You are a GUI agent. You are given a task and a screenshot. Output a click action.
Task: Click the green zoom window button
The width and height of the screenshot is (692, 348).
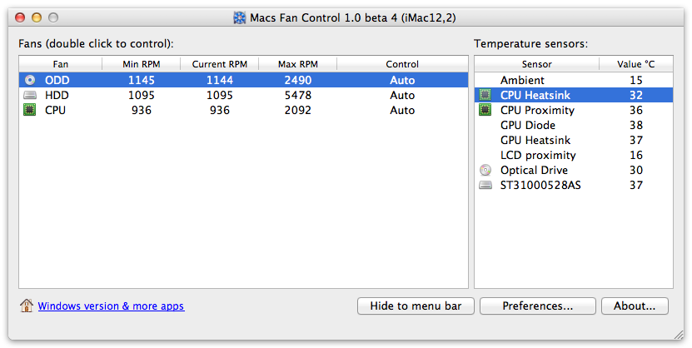(x=53, y=17)
